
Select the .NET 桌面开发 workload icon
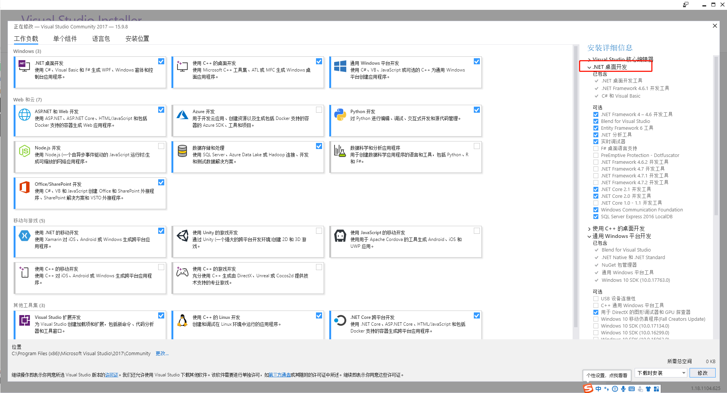pos(24,65)
